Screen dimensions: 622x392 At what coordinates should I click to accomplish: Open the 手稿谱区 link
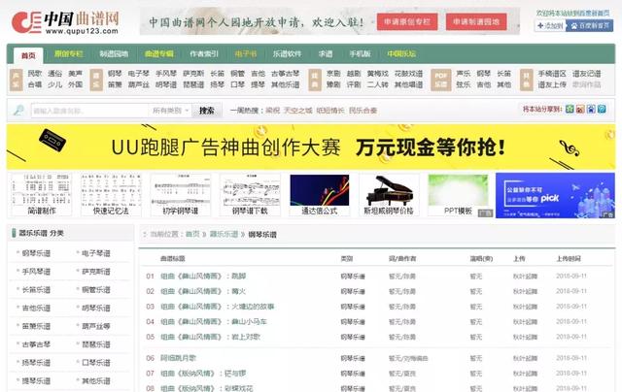click(552, 74)
